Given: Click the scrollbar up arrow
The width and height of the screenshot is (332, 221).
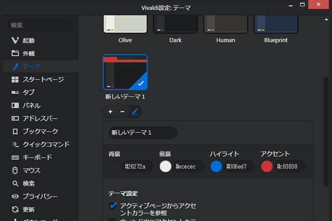Looking at the screenshot, I should point(326,20).
